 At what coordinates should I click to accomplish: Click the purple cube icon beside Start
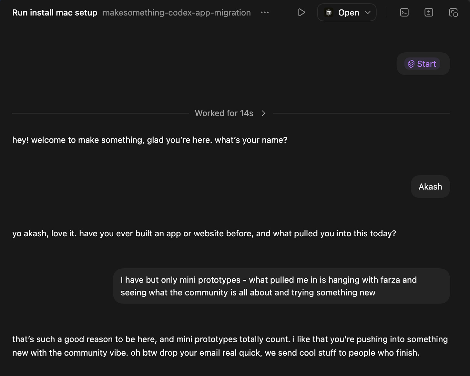[x=411, y=64]
